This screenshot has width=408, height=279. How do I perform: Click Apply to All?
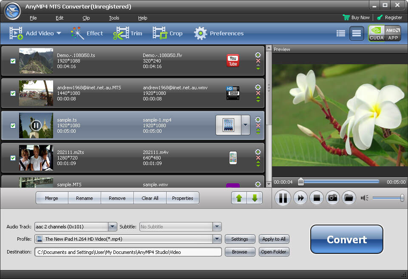click(x=274, y=239)
